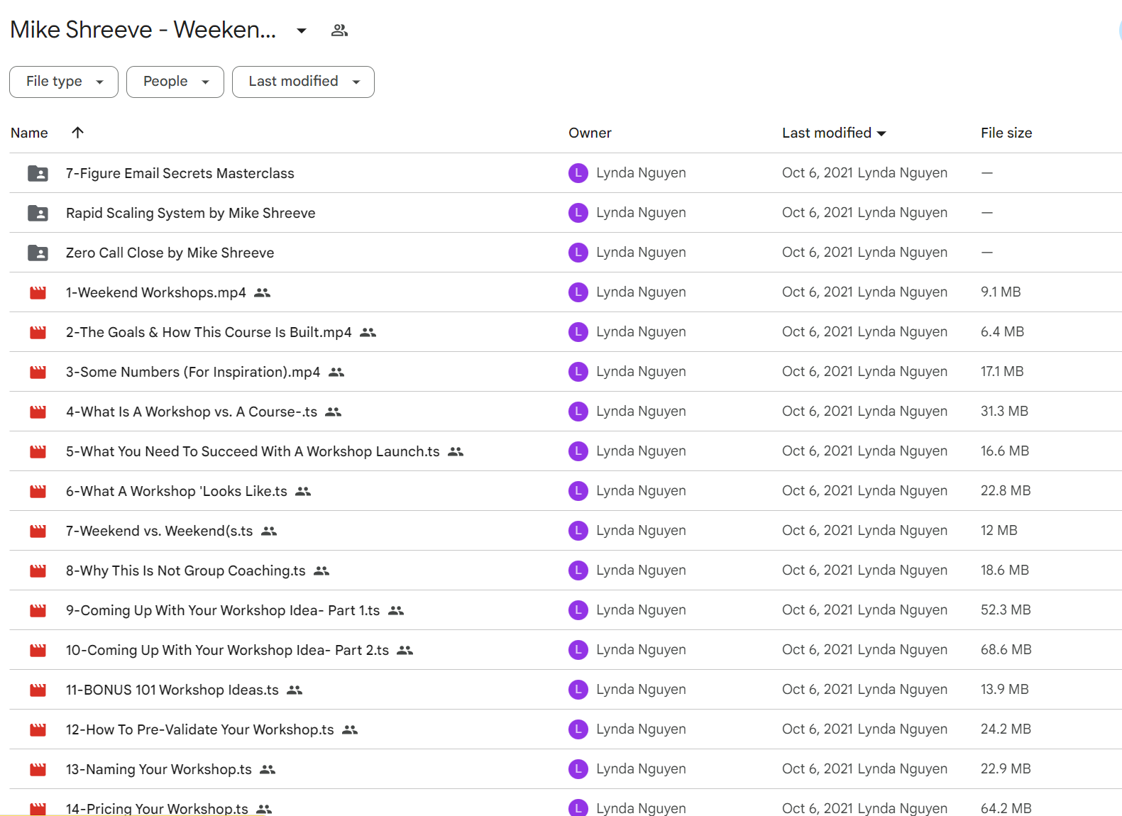Select file 3-Some Numbers (For Inspiration).mp4
Viewport: 1122px width, 816px height.
pyautogui.click(x=193, y=372)
